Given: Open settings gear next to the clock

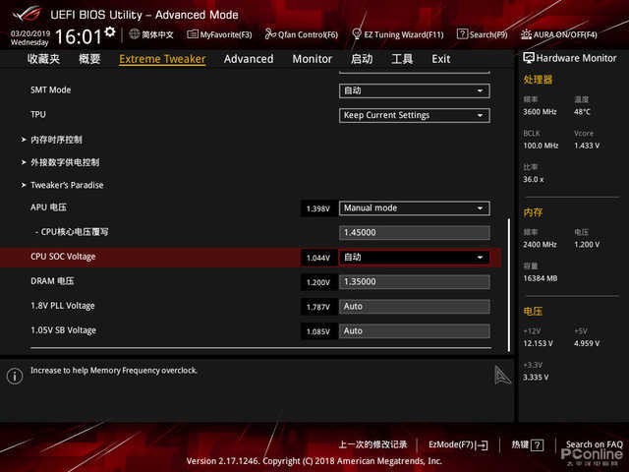Looking at the screenshot, I should coord(110,31).
